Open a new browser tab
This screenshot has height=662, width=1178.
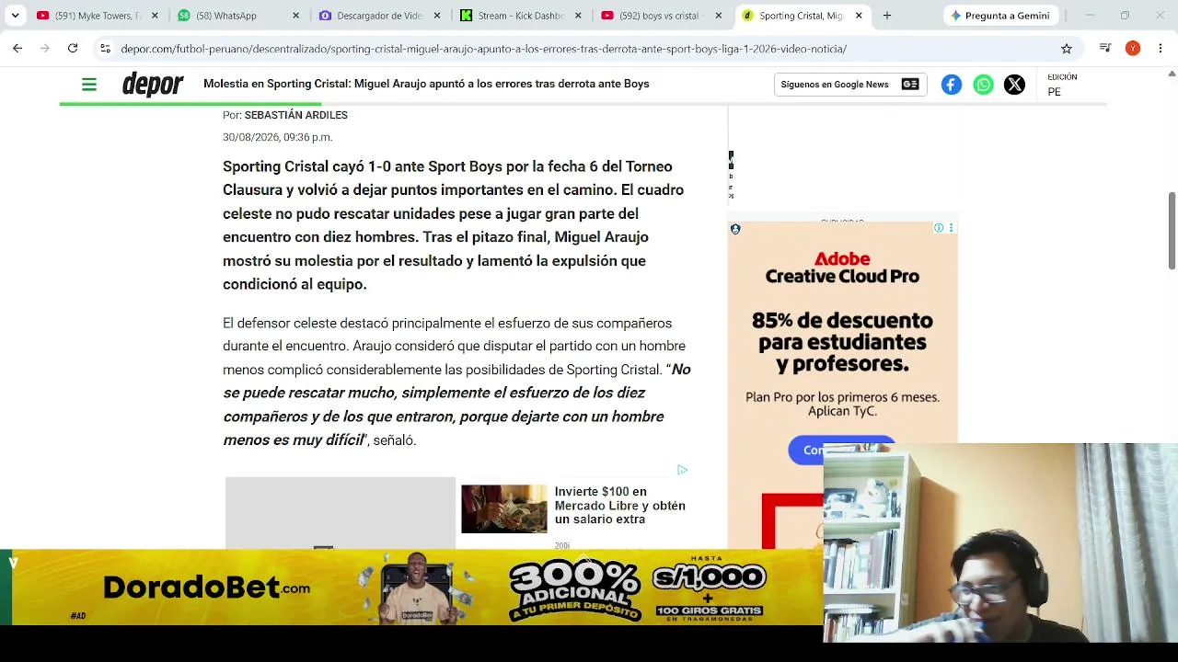887,16
